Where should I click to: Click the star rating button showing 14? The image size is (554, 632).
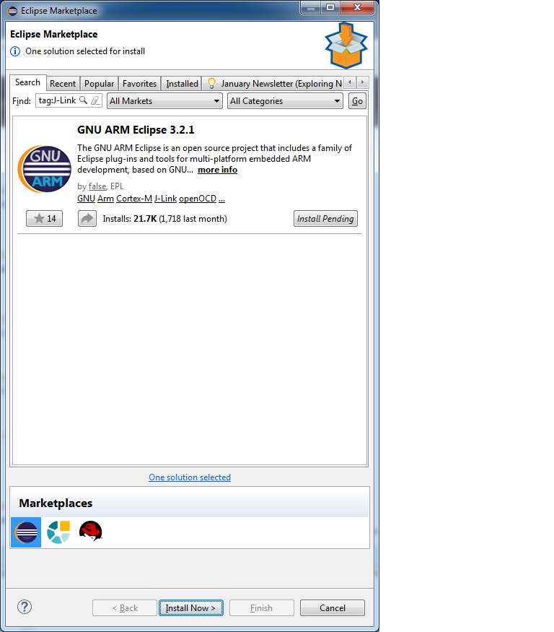tap(44, 218)
